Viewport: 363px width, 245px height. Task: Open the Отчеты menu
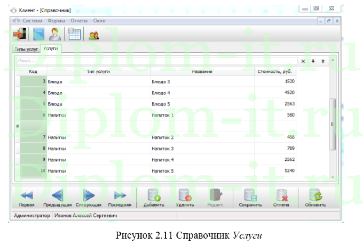(79, 21)
